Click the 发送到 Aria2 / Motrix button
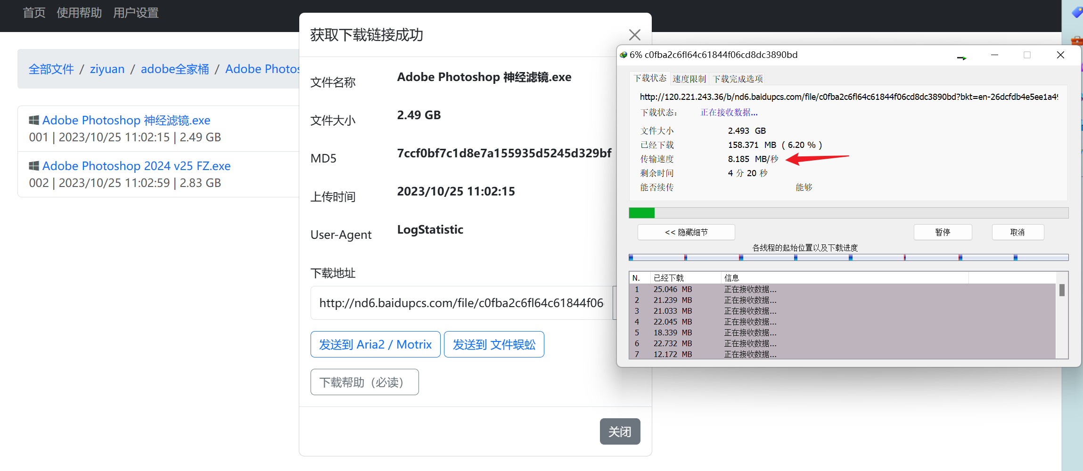 pyautogui.click(x=375, y=344)
